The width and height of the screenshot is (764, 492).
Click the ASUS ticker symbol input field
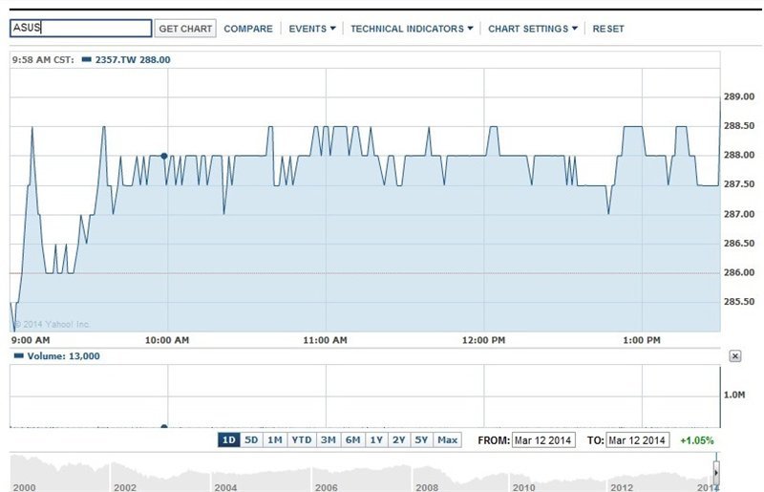[80, 29]
